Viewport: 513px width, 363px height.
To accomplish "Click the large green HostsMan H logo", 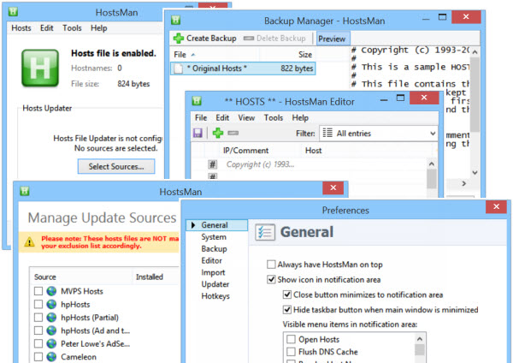I will (x=40, y=68).
